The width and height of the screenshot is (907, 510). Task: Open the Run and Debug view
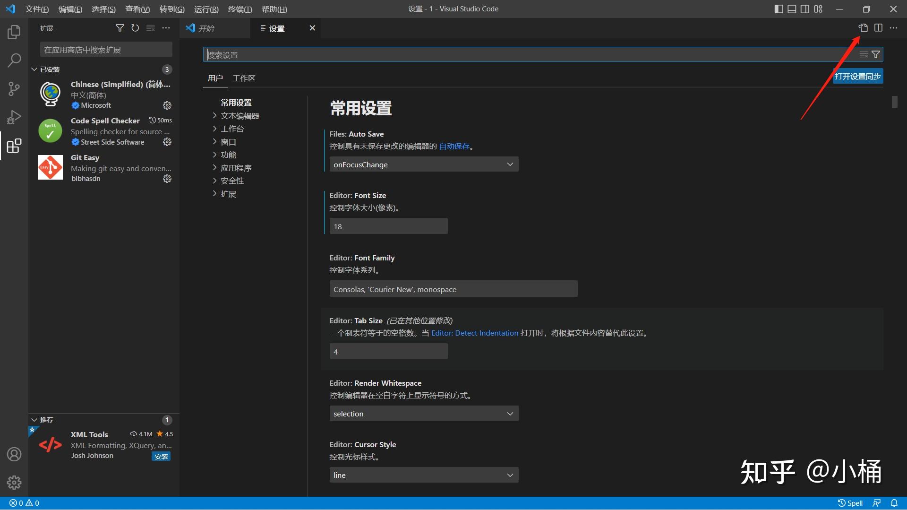[x=14, y=117]
